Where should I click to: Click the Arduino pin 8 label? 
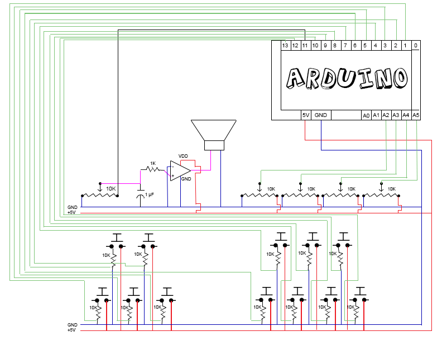(x=335, y=45)
